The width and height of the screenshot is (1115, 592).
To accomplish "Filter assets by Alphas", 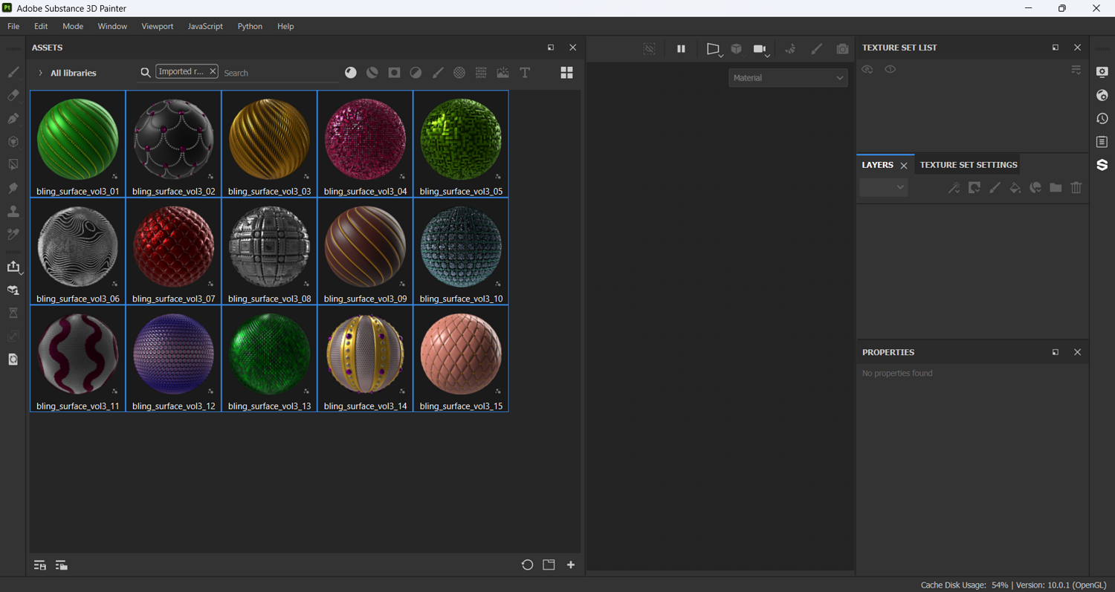I will coord(459,72).
